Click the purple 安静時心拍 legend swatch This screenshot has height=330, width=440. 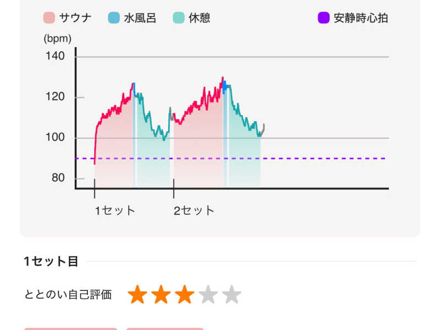[323, 18]
